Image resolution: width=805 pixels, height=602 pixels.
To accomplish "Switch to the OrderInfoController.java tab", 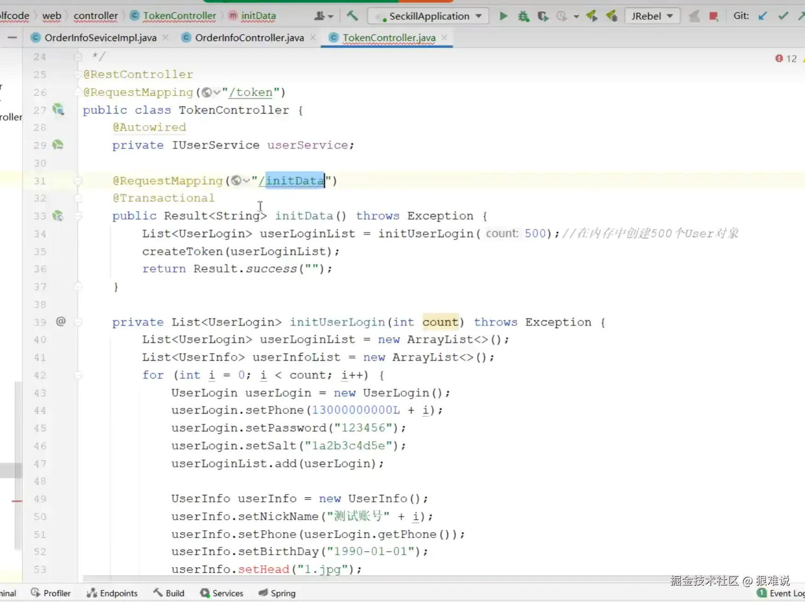I will click(x=249, y=38).
